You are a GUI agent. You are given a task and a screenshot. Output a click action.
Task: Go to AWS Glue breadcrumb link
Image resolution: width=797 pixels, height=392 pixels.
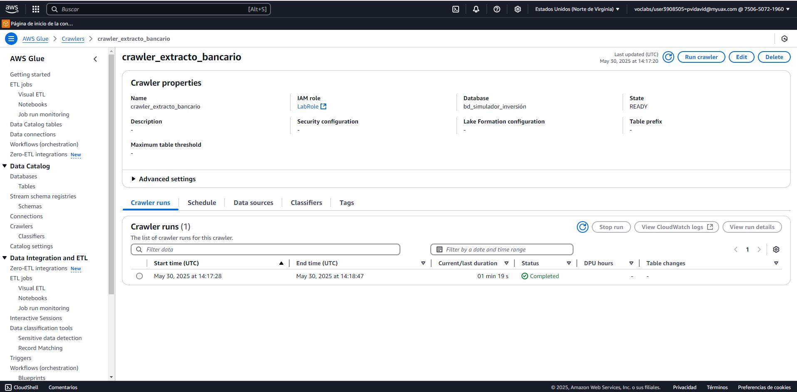coord(35,39)
